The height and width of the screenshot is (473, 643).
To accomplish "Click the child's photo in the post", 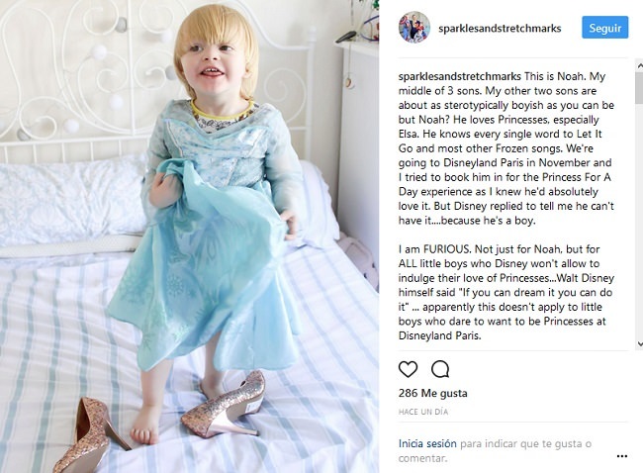I will tap(189, 236).
